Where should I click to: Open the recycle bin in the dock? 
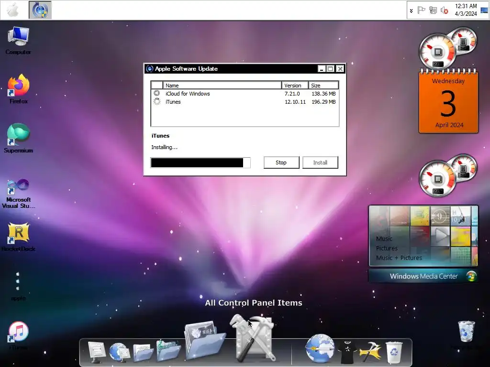pos(394,353)
